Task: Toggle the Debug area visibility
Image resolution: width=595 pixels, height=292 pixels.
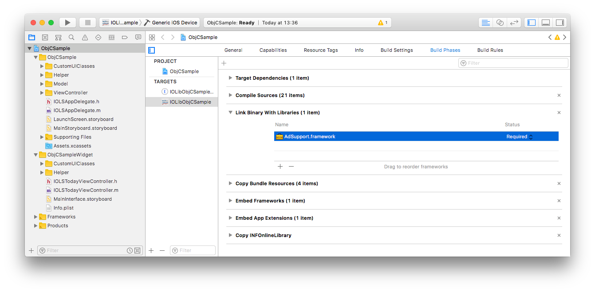Action: click(x=546, y=23)
